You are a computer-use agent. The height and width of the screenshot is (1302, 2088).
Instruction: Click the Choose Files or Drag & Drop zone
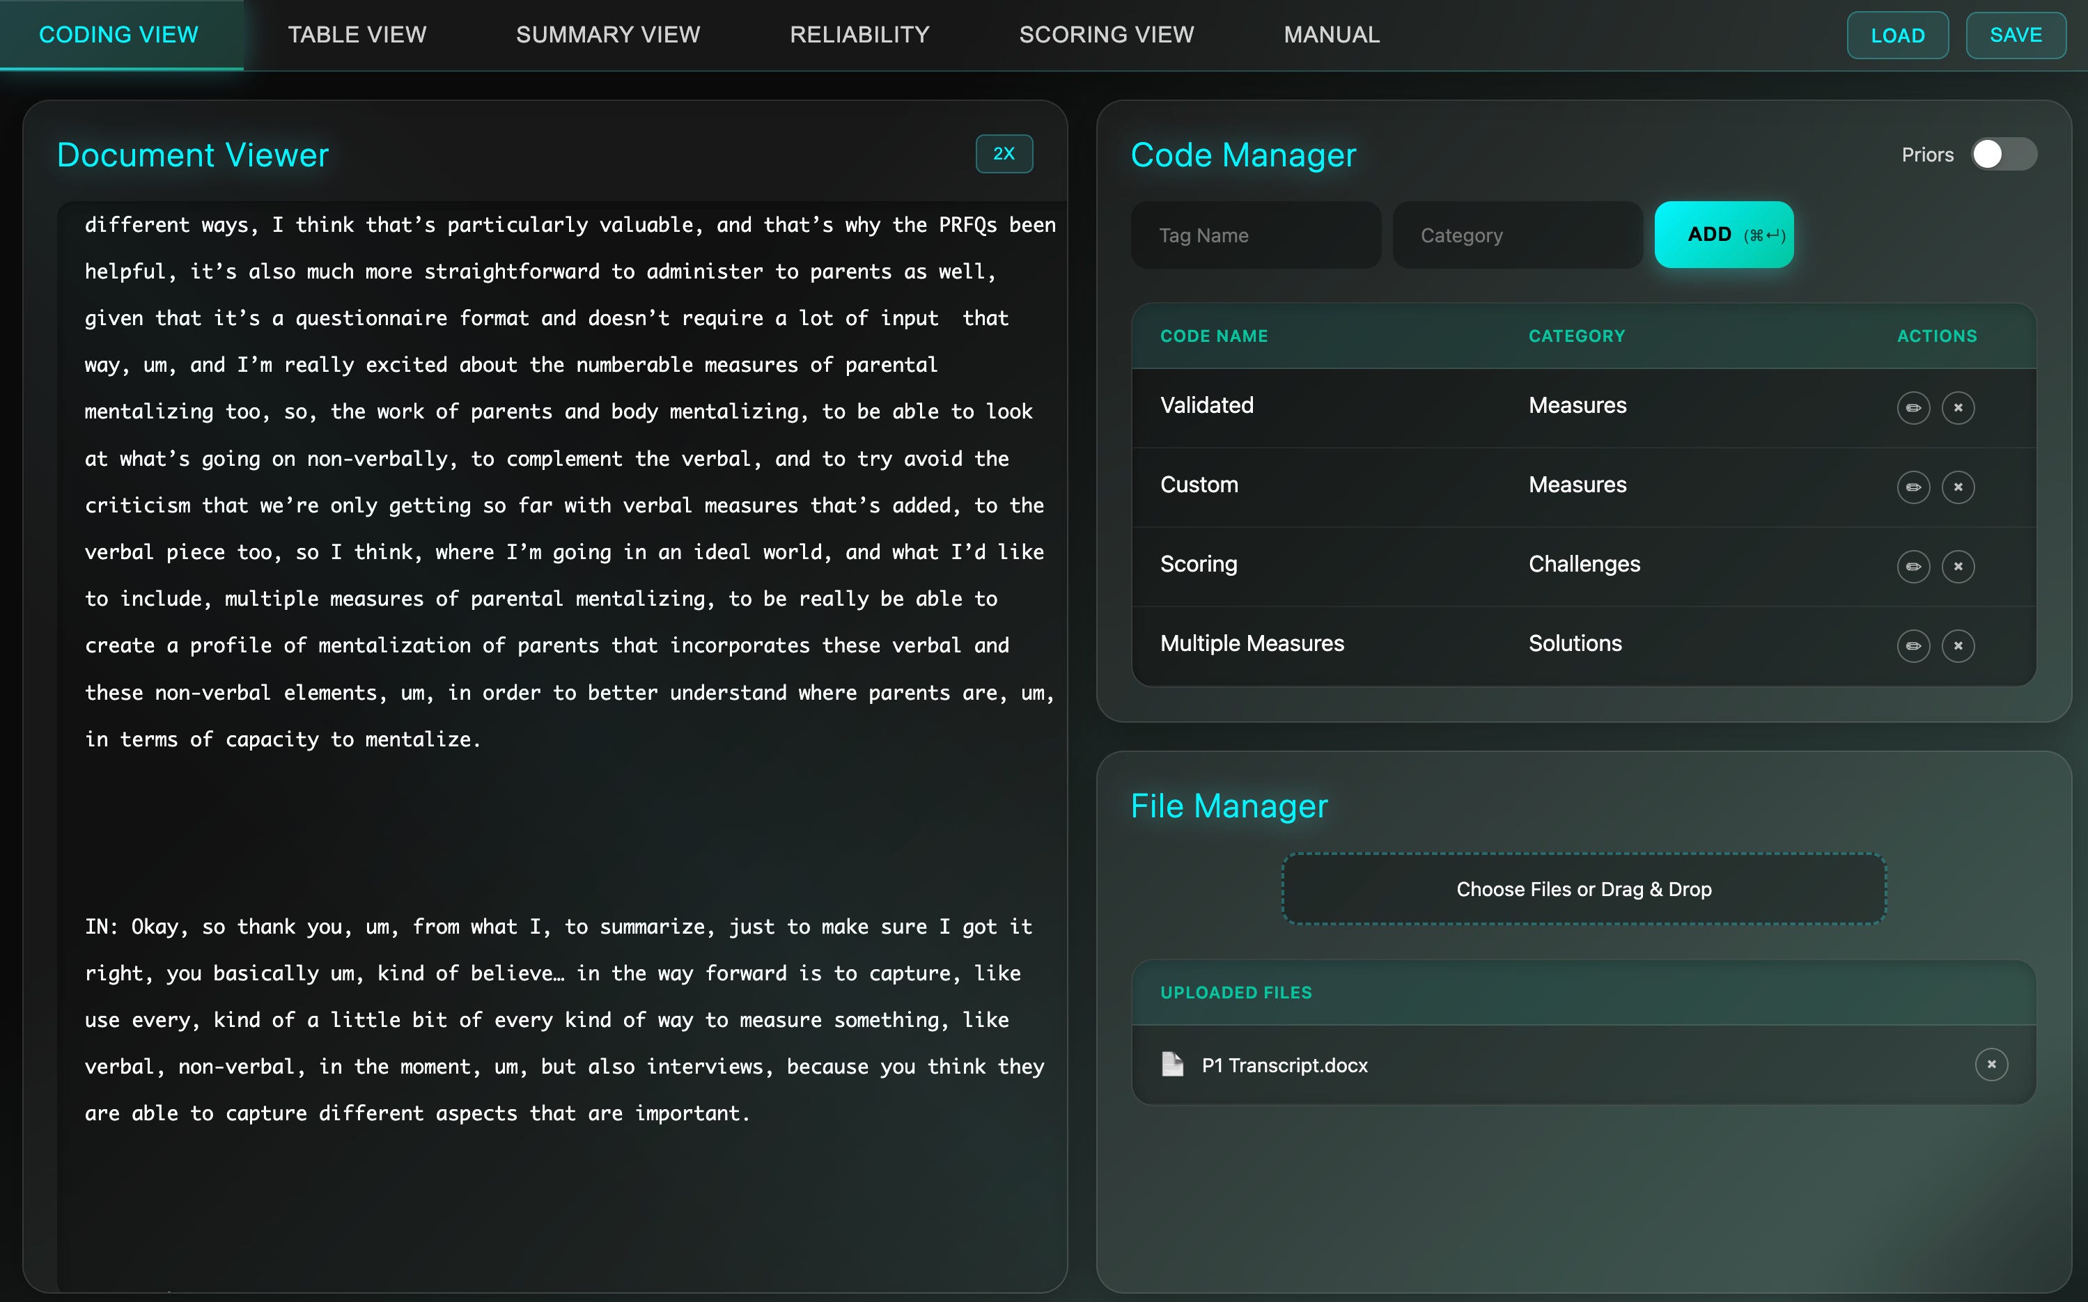click(1583, 888)
